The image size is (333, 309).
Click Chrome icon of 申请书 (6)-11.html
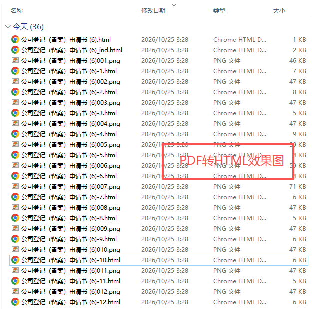tap(15, 281)
